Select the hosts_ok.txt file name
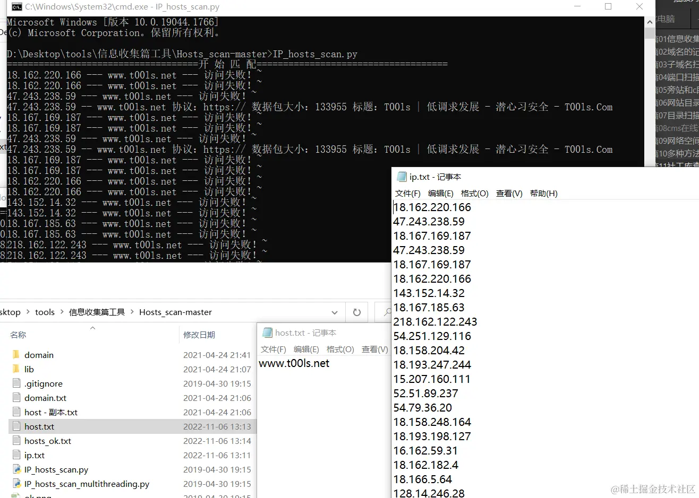This screenshot has height=498, width=699. click(48, 441)
